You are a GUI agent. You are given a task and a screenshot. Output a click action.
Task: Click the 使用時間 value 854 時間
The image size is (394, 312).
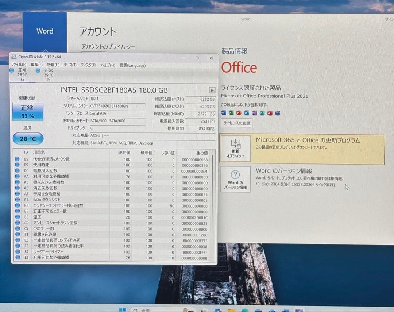200,128
